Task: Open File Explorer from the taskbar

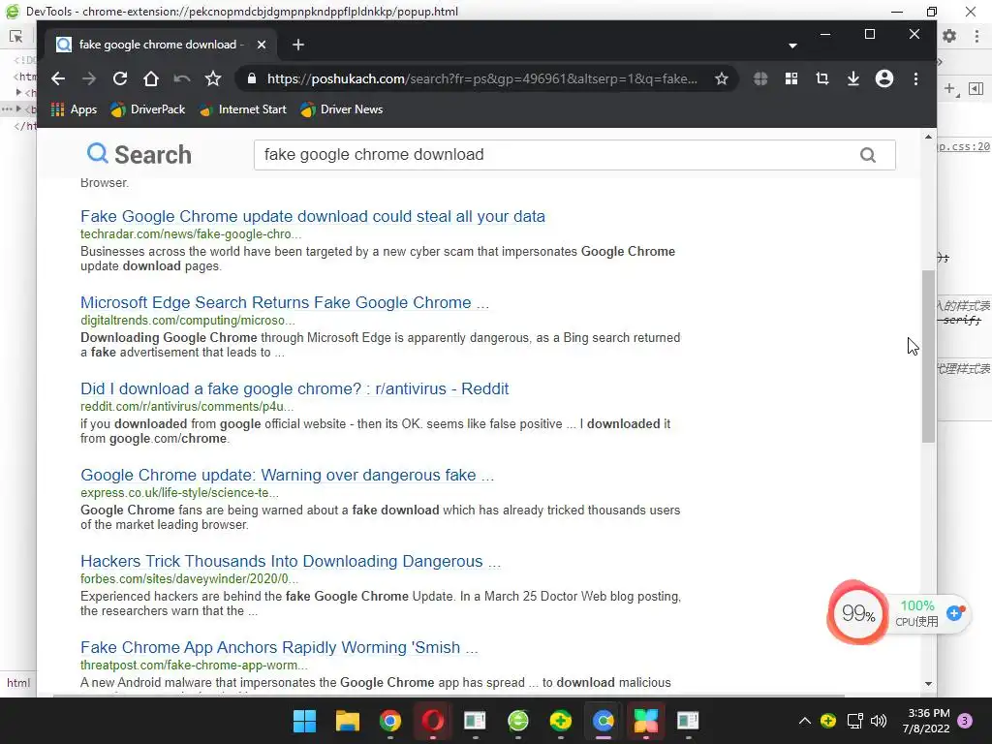Action: [348, 721]
